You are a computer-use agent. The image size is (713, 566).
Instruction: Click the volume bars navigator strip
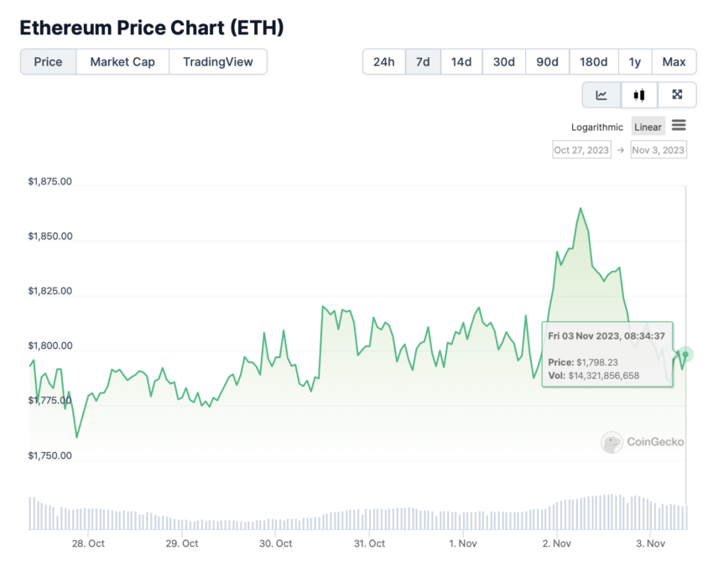click(358, 511)
